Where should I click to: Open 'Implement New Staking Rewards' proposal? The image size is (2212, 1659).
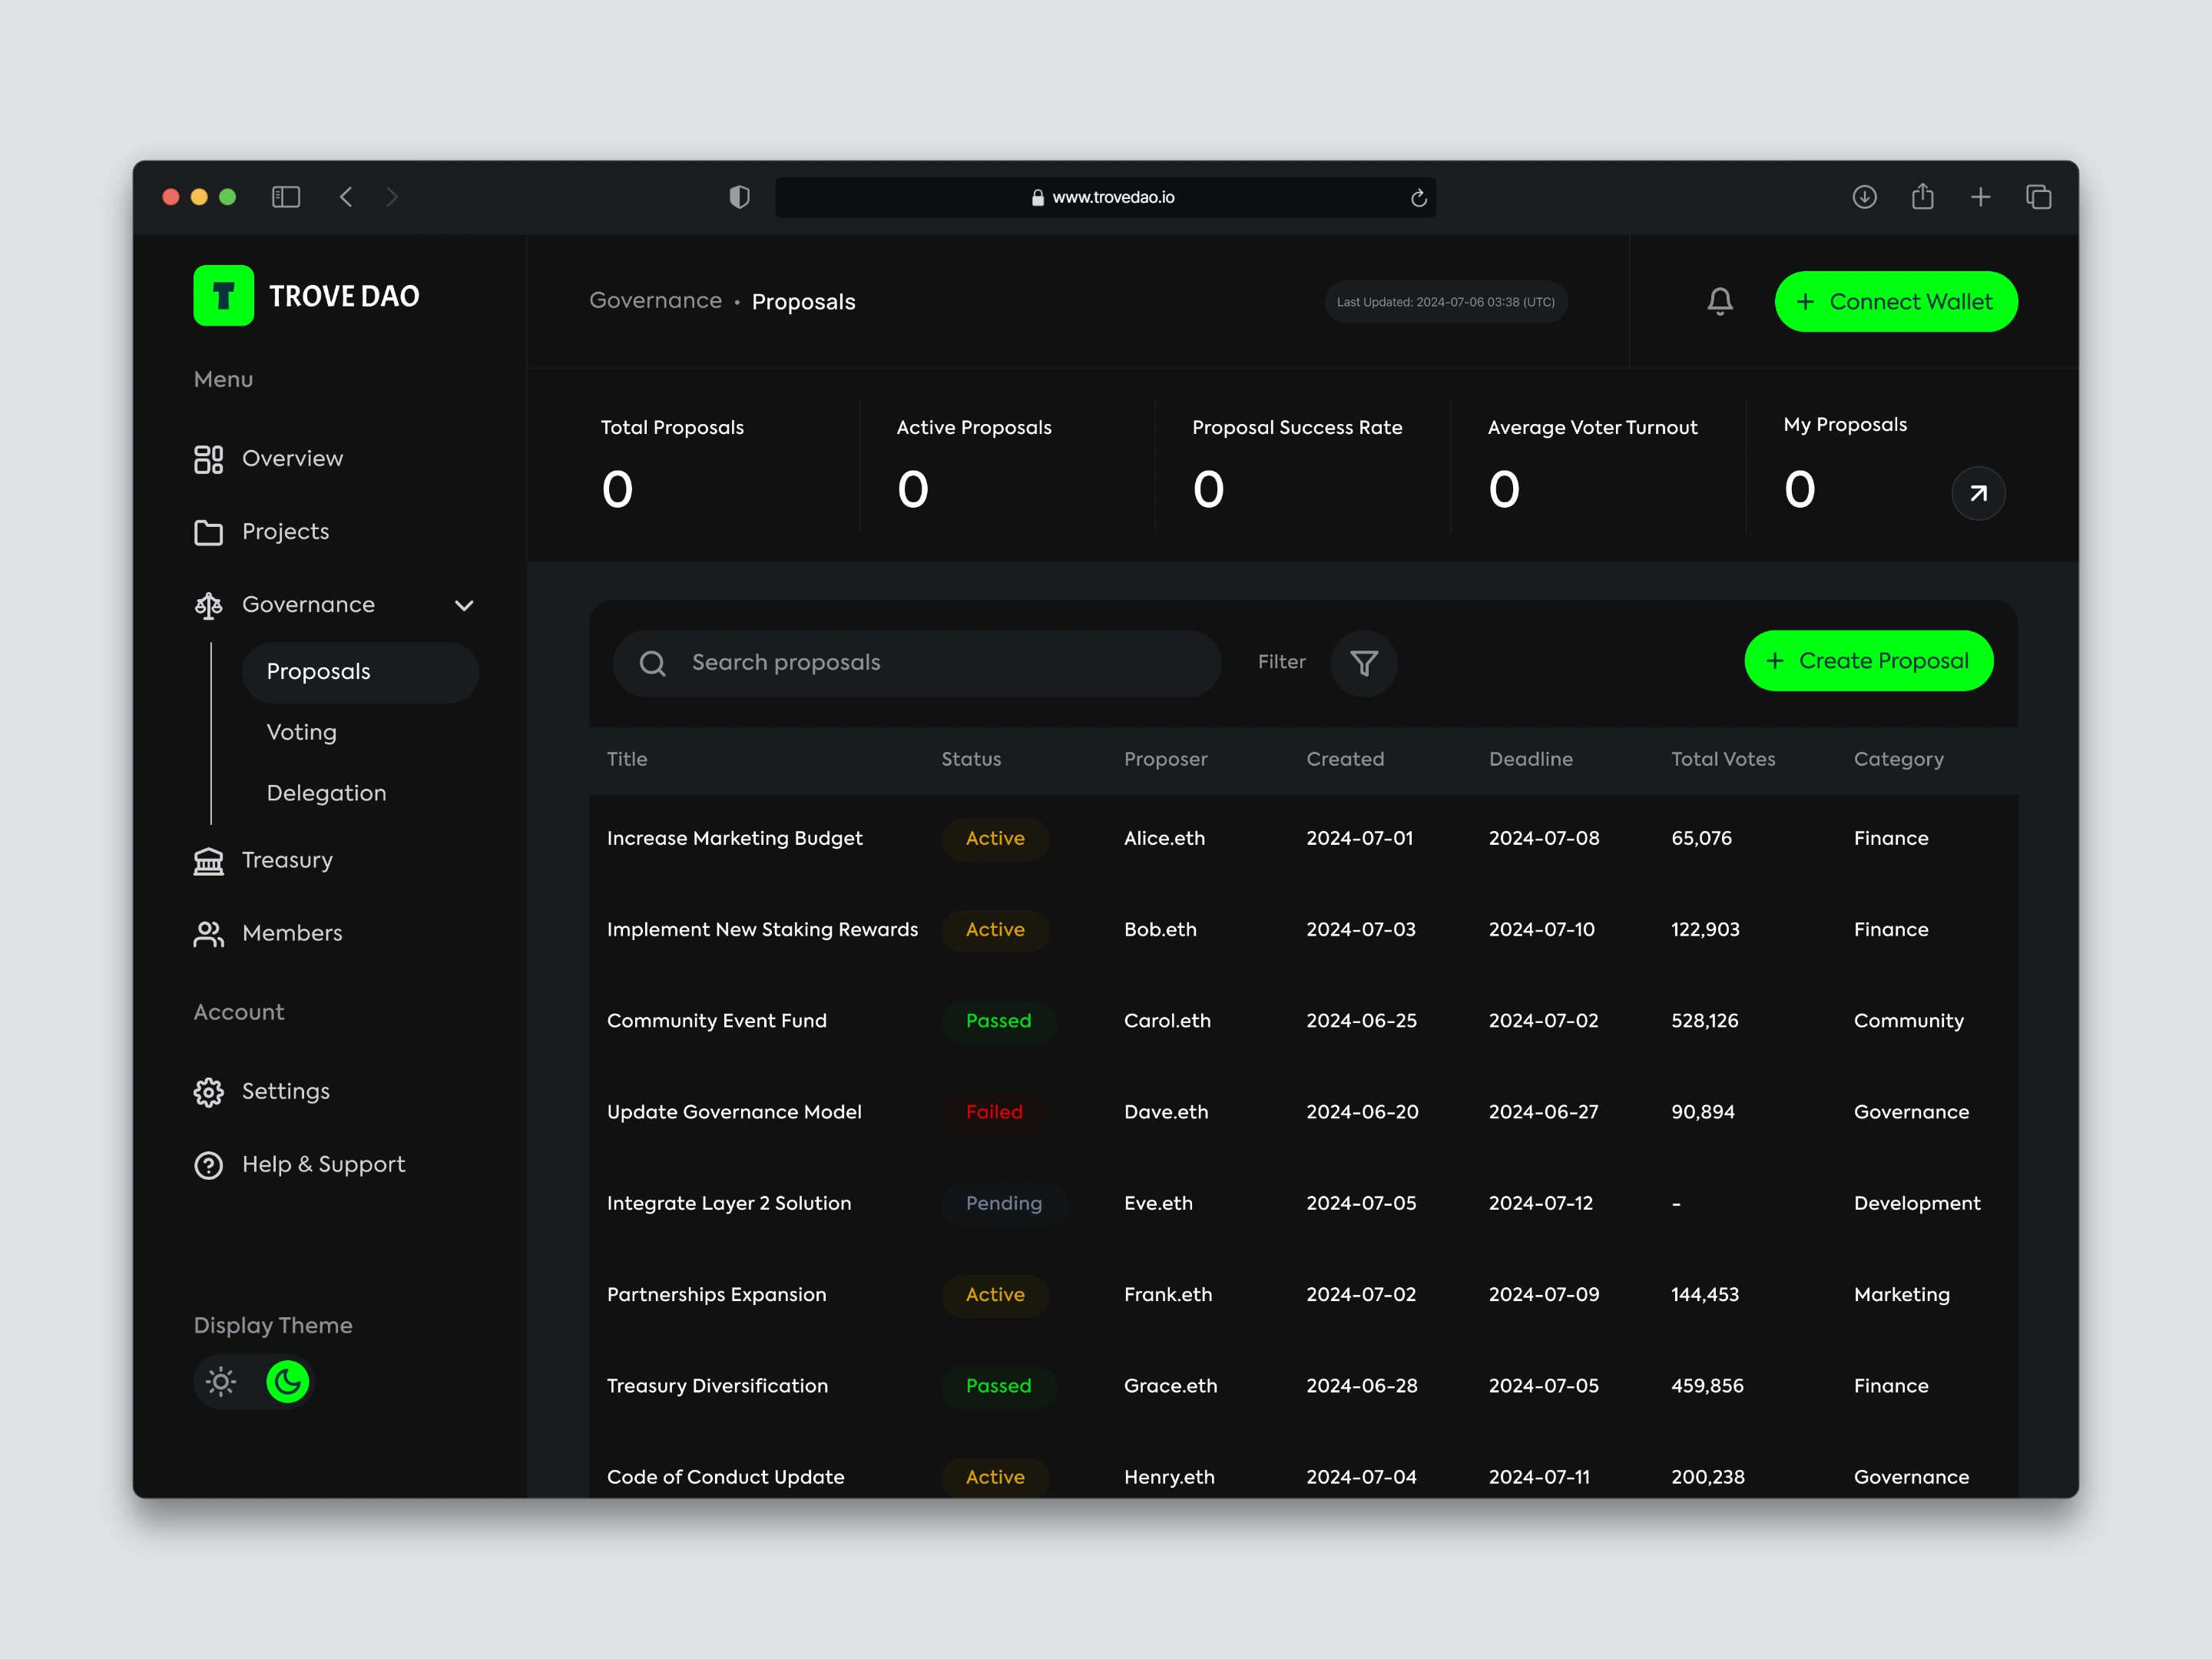tap(762, 930)
